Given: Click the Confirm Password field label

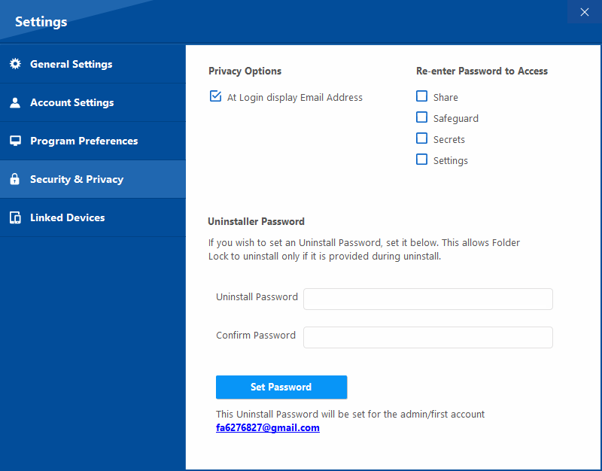Looking at the screenshot, I should (256, 335).
